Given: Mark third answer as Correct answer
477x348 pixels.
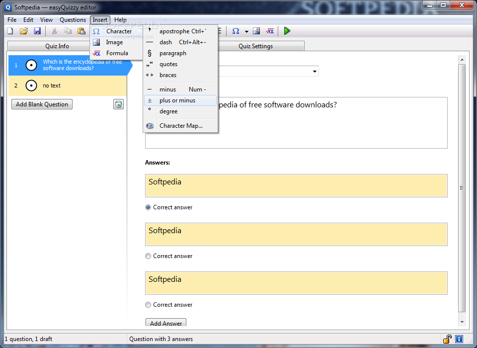Looking at the screenshot, I should coord(169,305).
